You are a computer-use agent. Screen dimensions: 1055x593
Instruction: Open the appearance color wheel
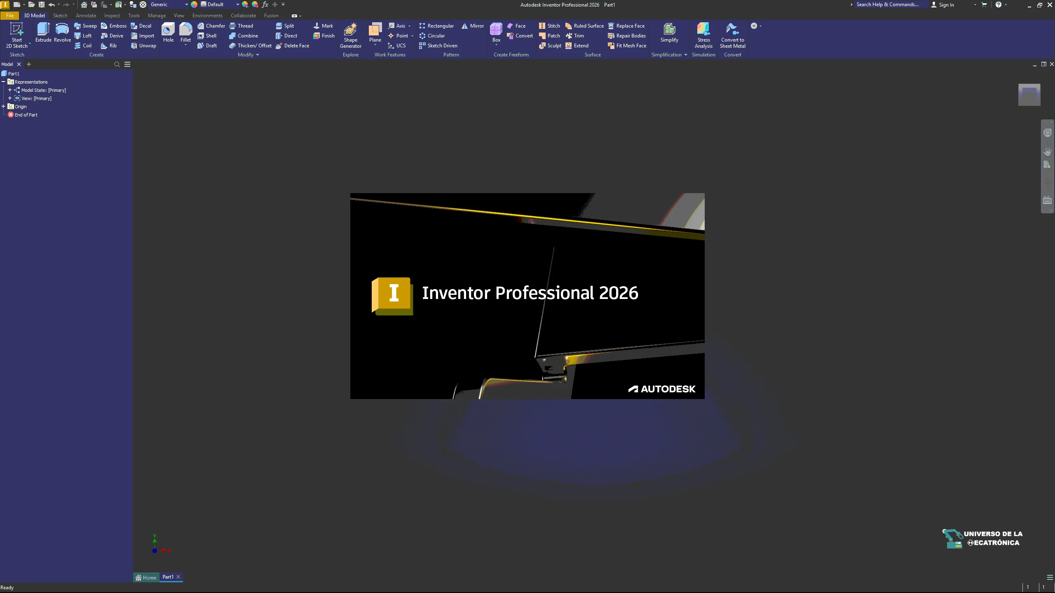pos(194,5)
